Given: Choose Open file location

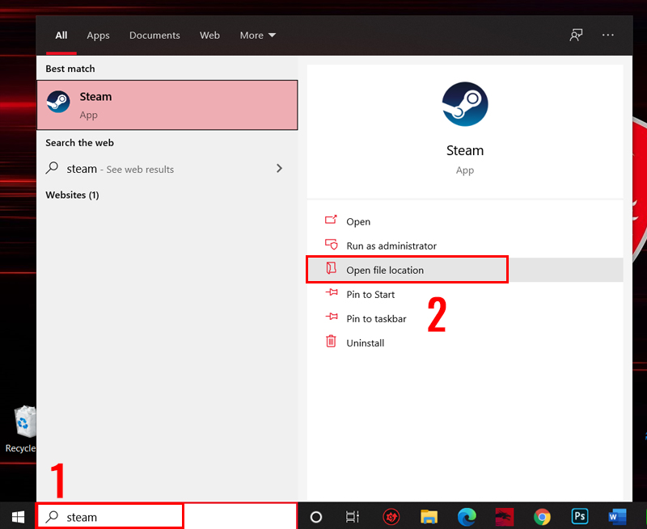Looking at the screenshot, I should [385, 271].
